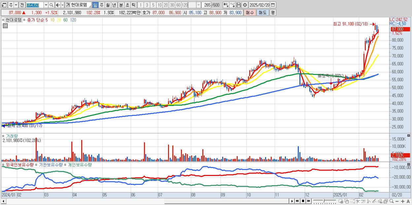Click the minus zoom-out icon

(x=397, y=201)
